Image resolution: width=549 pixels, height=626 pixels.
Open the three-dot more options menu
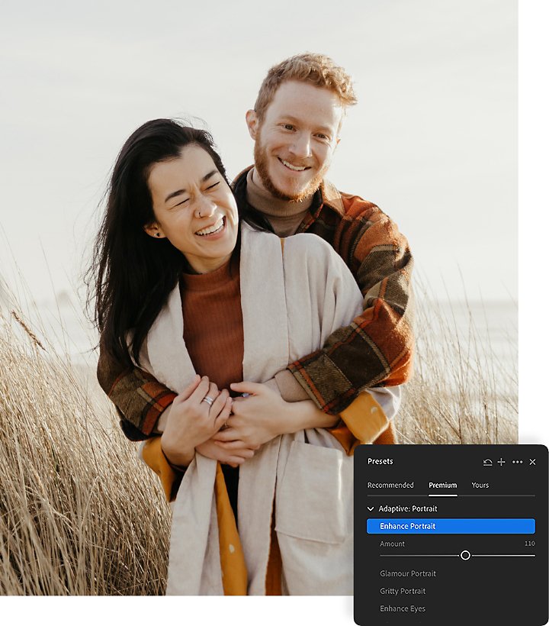click(518, 462)
